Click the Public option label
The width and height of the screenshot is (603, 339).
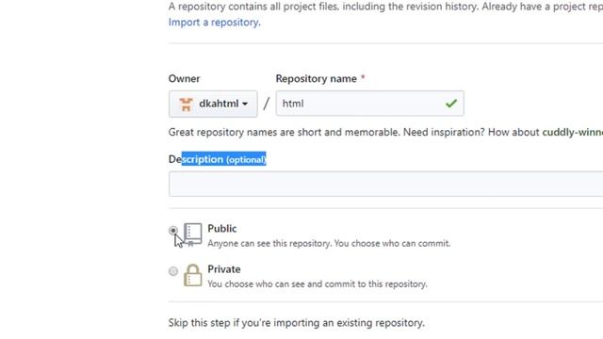click(x=222, y=228)
